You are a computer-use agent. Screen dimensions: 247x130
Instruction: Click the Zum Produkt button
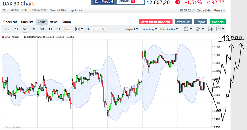(104, 2)
